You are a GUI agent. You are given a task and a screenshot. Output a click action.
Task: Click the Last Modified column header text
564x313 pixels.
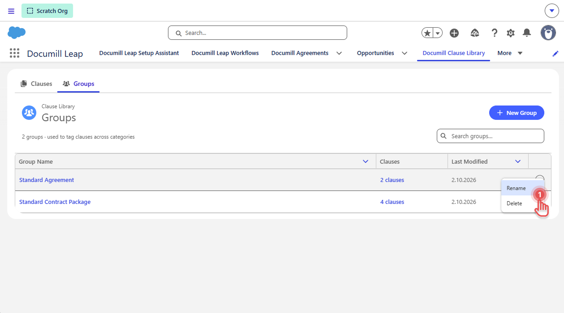[469, 161]
